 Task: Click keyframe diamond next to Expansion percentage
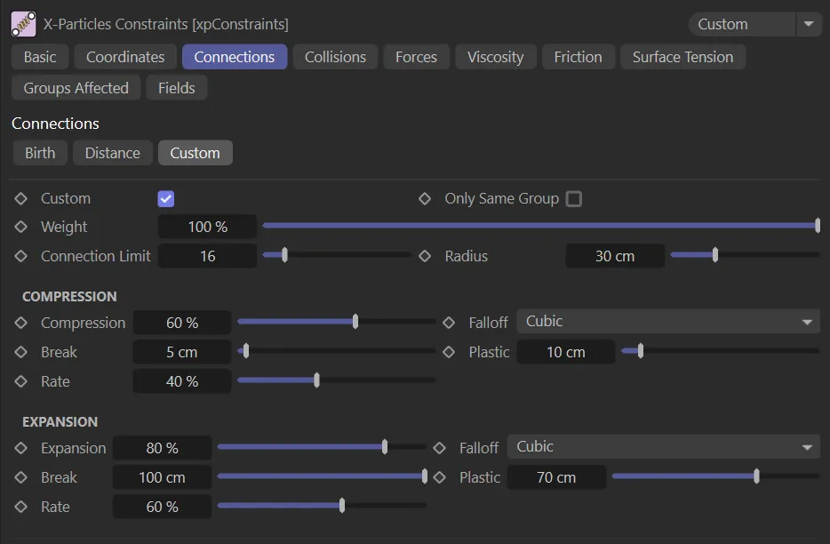point(21,448)
